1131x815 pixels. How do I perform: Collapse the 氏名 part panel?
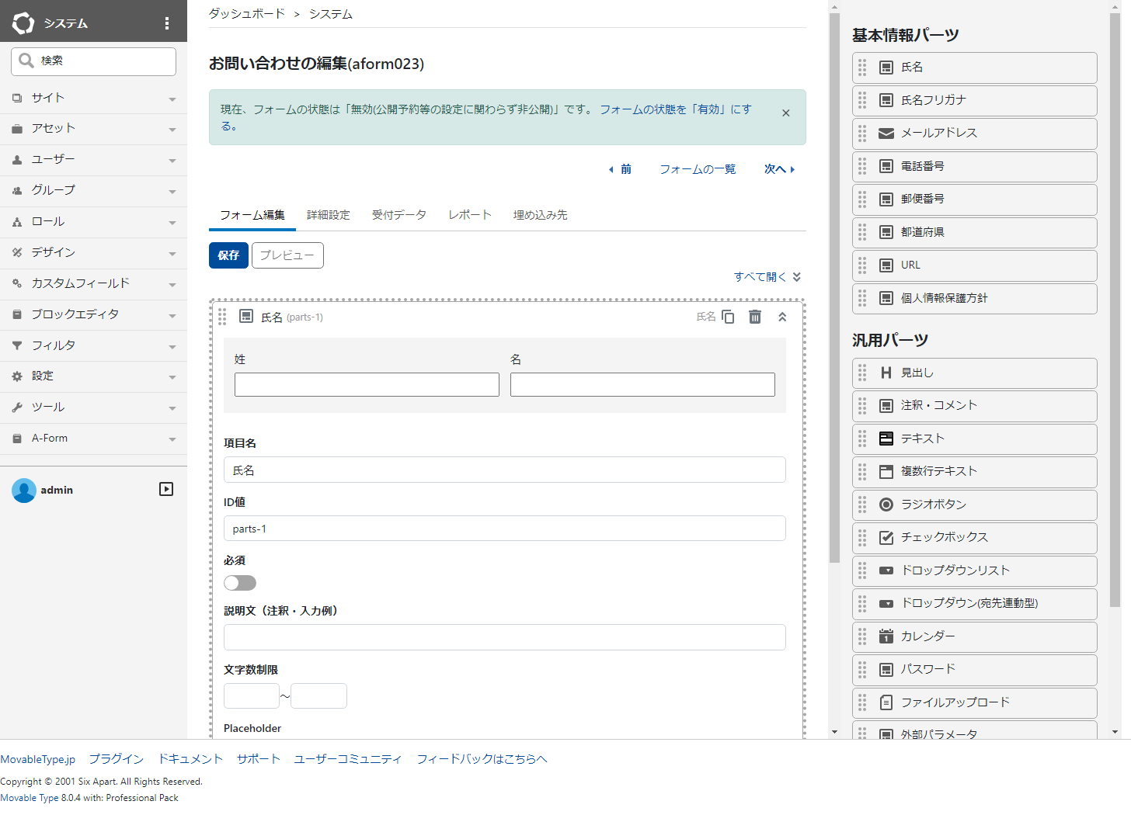click(782, 317)
